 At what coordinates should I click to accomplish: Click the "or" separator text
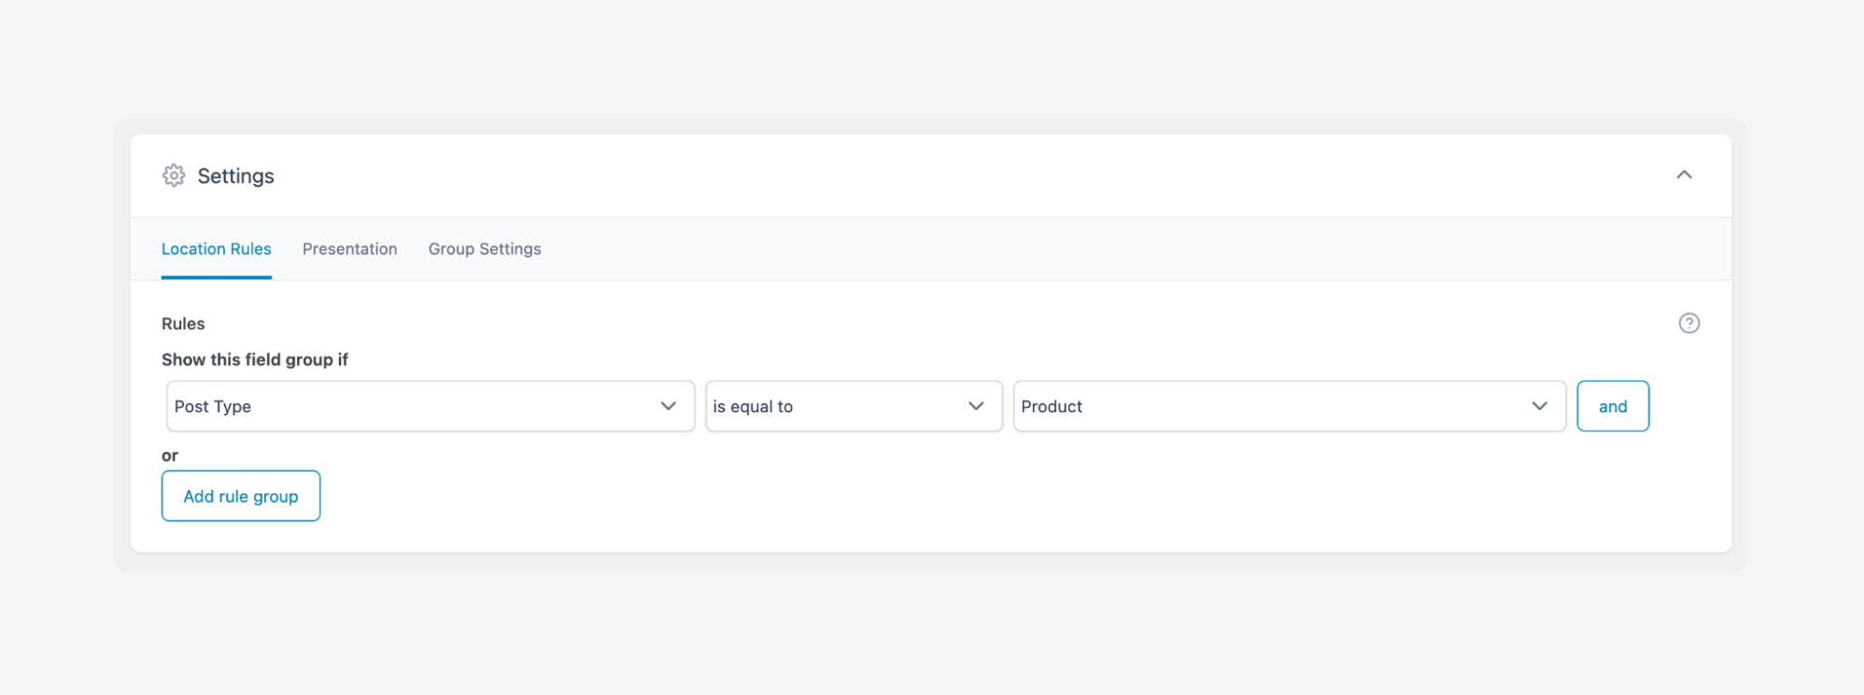click(169, 456)
